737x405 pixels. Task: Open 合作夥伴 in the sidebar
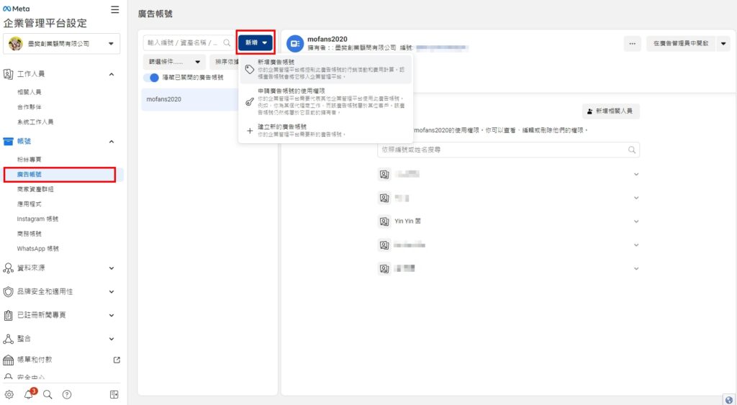[x=29, y=107]
